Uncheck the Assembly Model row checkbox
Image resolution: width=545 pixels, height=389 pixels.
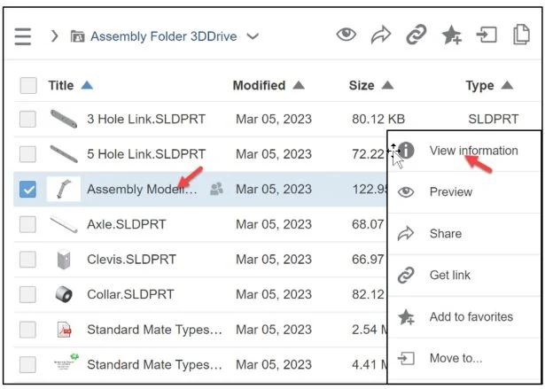[28, 189]
